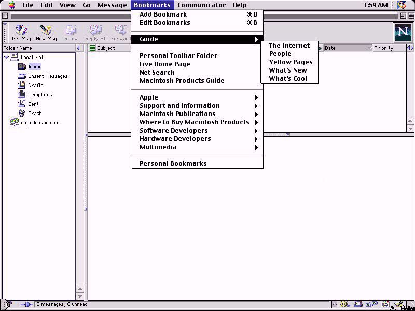Toggle message threading next to Subject column
The height and width of the screenshot is (311, 415).
pos(92,48)
